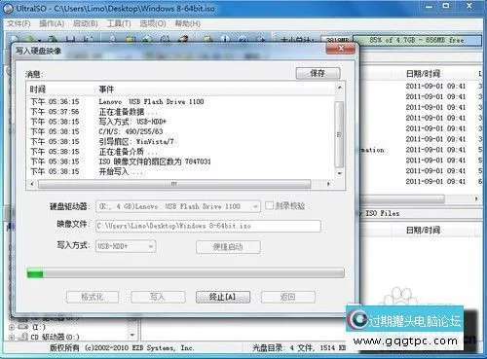Click the message log horizontal scroll-right arrow
Viewport: 487px width, 359px height.
[x=328, y=184]
